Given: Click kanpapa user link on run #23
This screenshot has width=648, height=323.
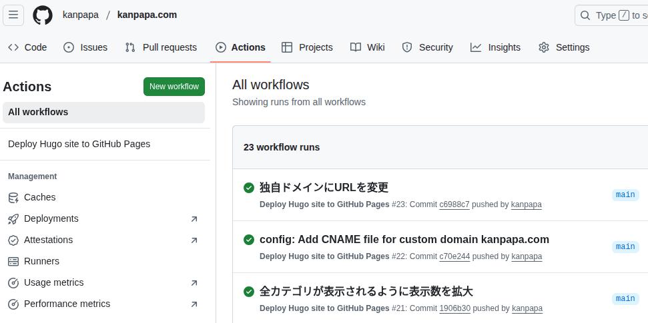Looking at the screenshot, I should (x=527, y=204).
